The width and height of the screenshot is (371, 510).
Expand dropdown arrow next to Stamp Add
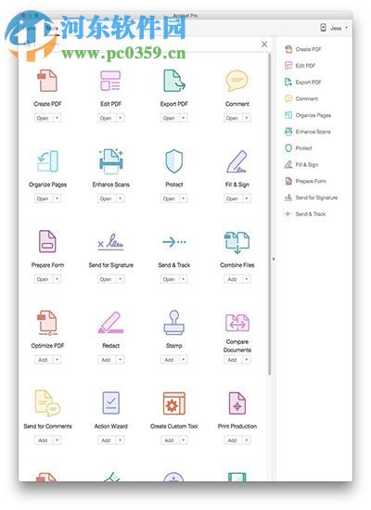(184, 360)
